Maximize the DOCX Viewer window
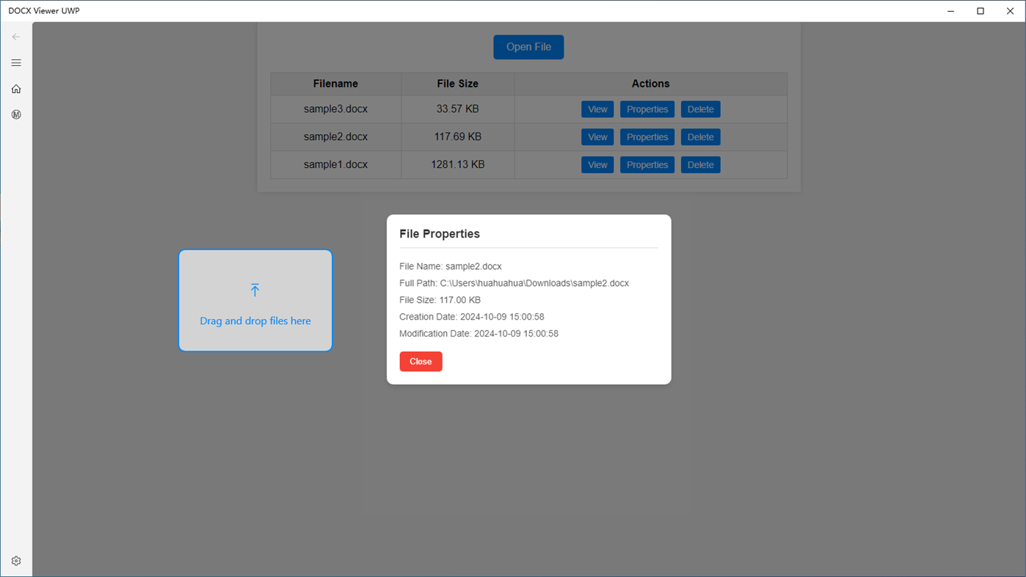 click(x=980, y=11)
